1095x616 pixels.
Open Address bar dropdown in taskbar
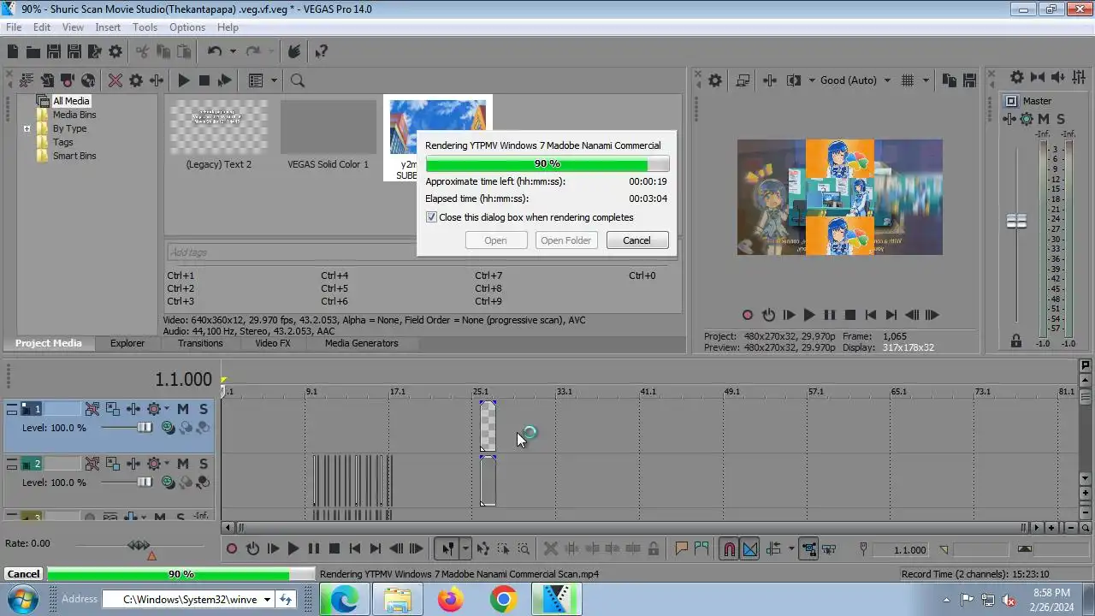[267, 600]
